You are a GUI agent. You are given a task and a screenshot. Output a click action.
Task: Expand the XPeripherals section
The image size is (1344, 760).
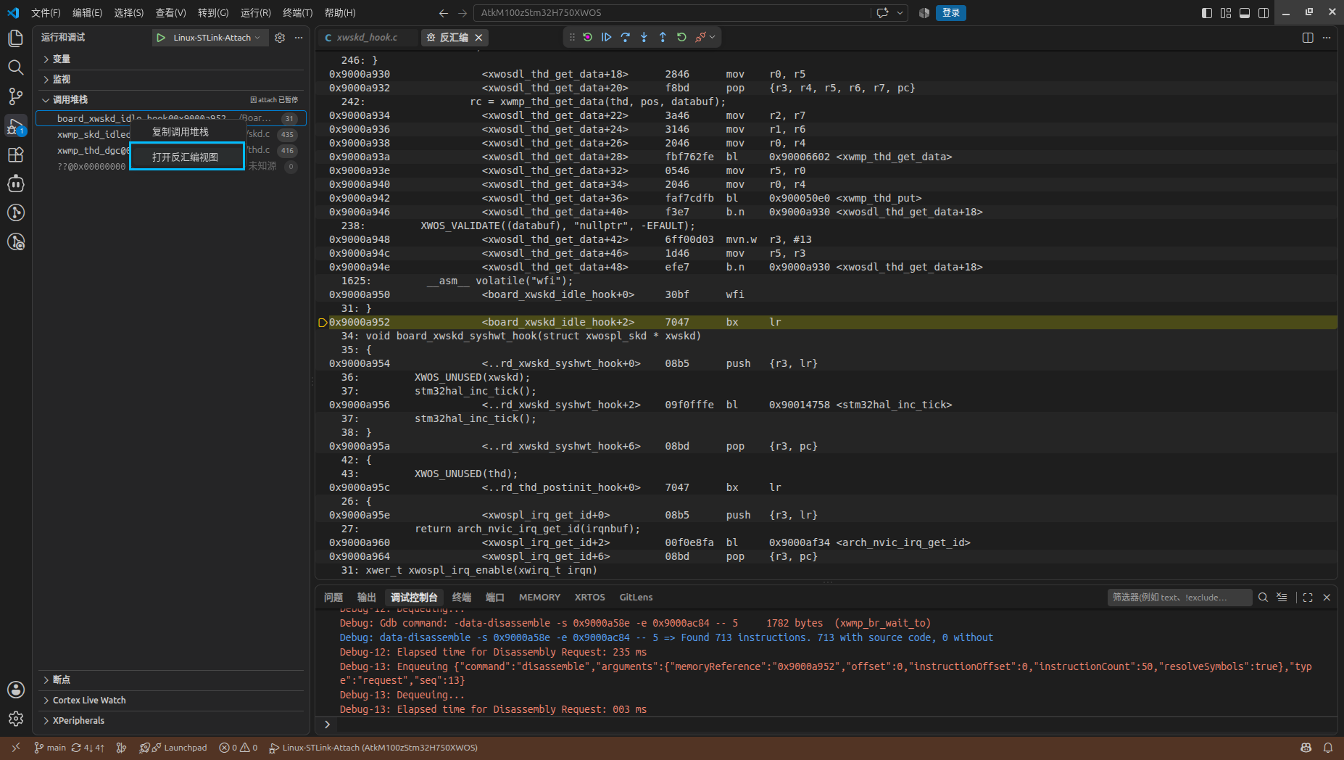point(170,720)
